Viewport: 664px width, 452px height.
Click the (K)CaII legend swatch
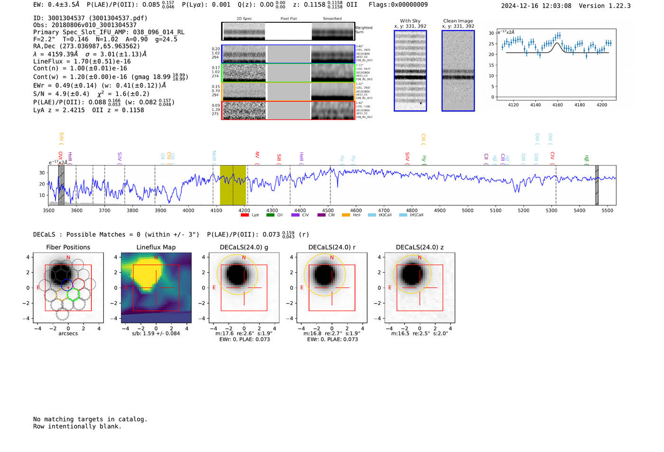point(371,215)
